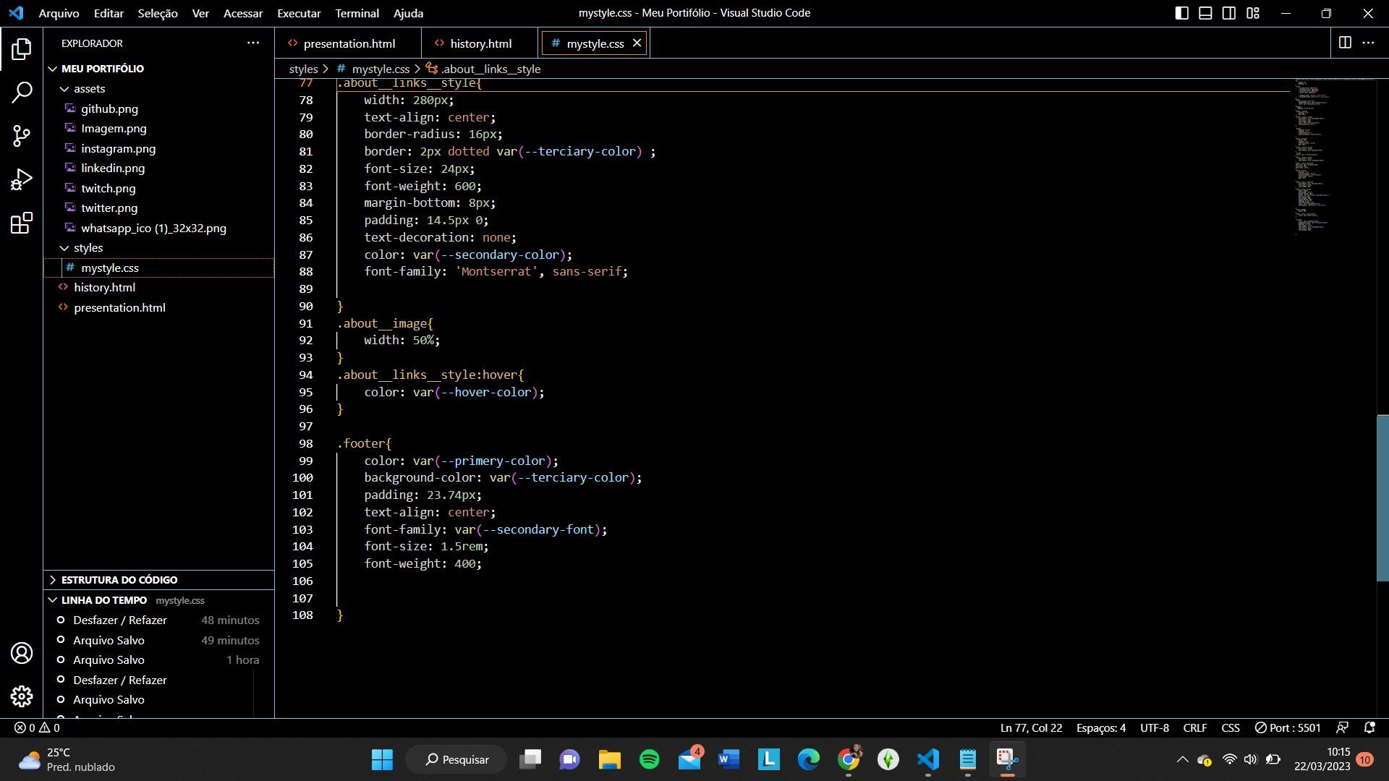Open Customize Layout icon
The image size is (1389, 781).
pos(1253,13)
